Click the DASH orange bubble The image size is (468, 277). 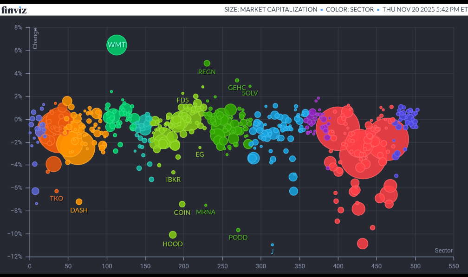79,202
